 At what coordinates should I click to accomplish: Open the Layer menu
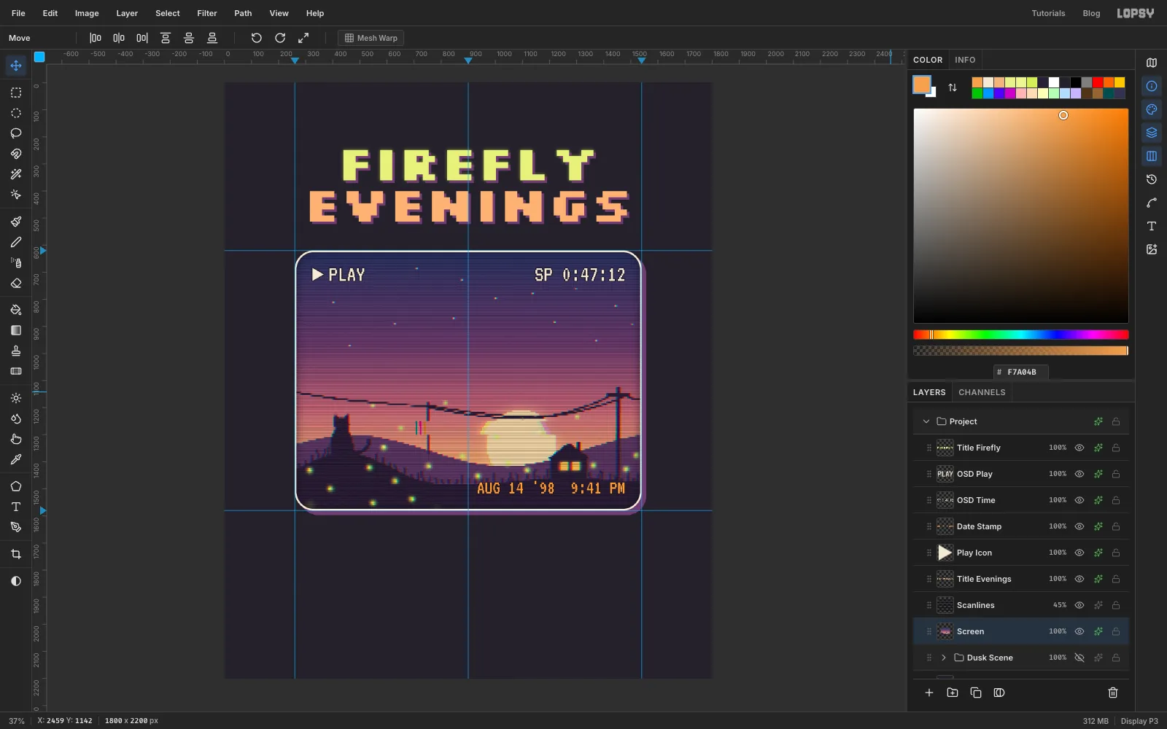pos(127,13)
